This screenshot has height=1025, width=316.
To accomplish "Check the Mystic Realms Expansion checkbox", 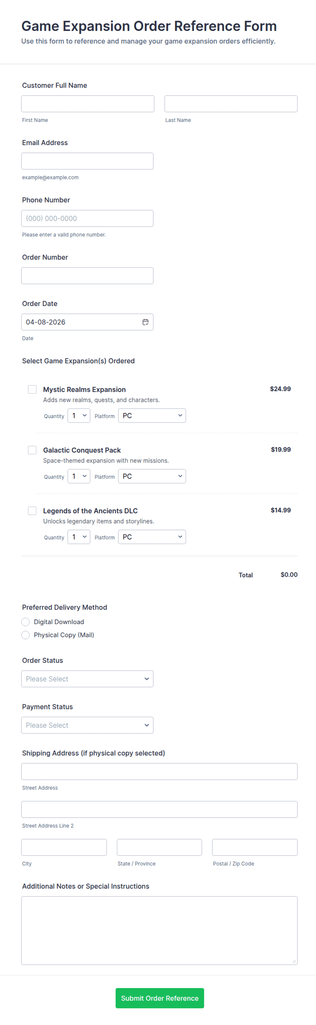I will (x=32, y=389).
